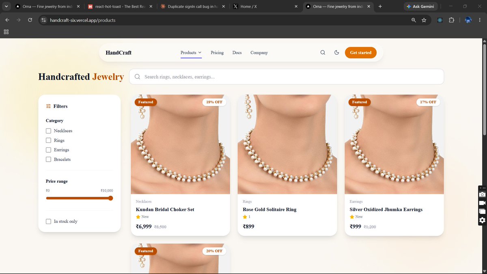Click the Get started button
The width and height of the screenshot is (487, 274).
pyautogui.click(x=361, y=52)
